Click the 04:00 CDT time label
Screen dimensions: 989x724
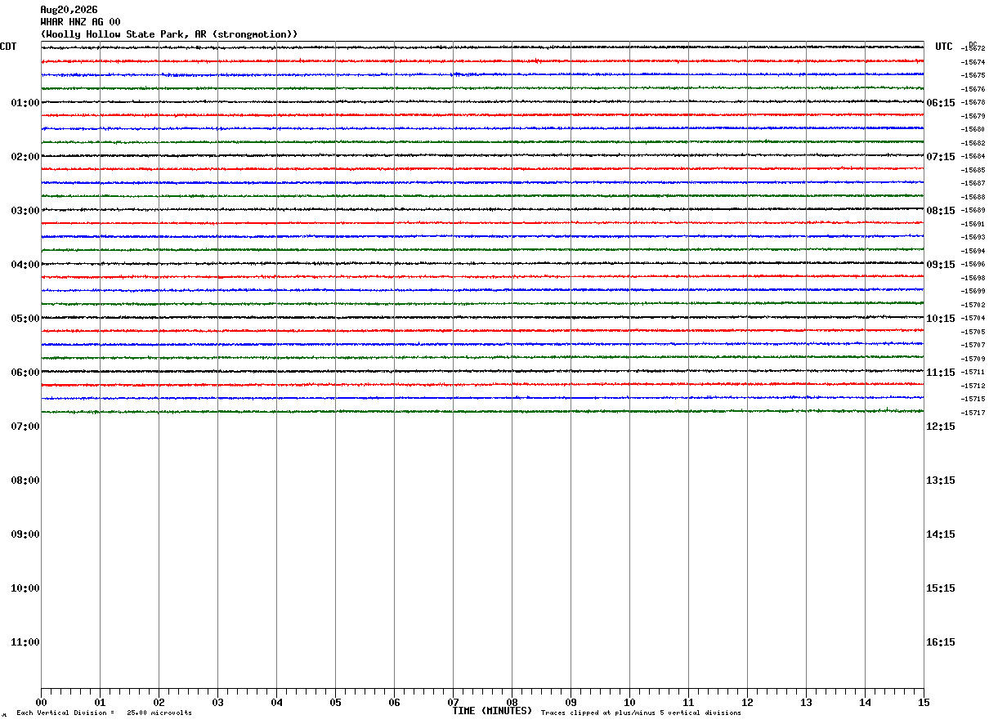[25, 265]
